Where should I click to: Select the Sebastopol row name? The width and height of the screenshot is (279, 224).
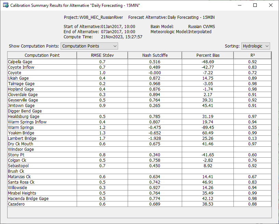click(x=18, y=166)
